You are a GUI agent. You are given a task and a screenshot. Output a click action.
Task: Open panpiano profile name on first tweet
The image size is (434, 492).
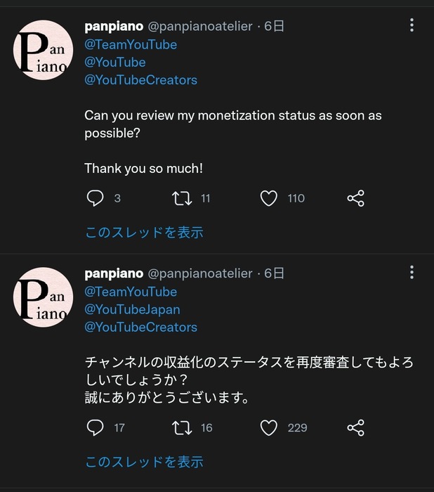point(114,26)
